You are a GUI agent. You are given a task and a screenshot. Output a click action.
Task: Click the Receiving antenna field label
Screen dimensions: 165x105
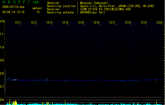coord(60,12)
